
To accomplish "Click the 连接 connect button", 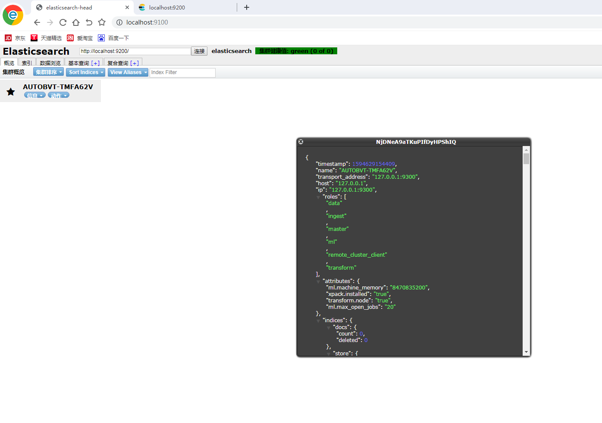I will [199, 51].
